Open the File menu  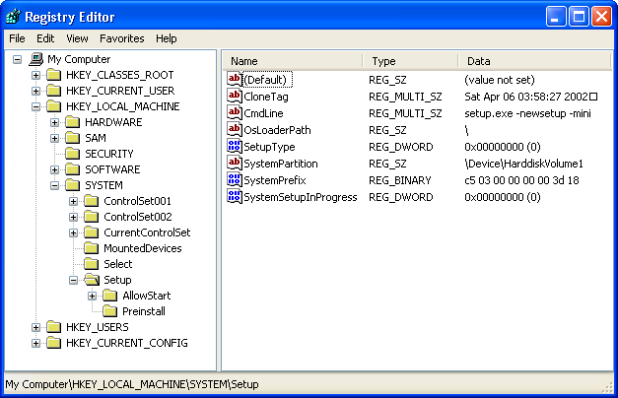pos(17,38)
